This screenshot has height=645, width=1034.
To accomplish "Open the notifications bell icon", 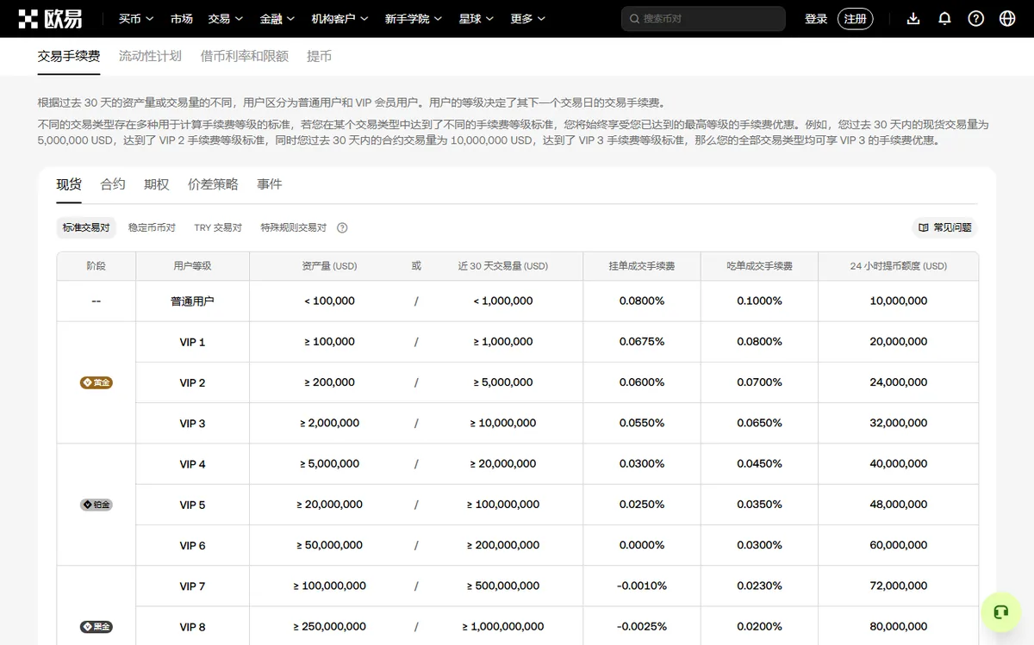I will pyautogui.click(x=944, y=18).
